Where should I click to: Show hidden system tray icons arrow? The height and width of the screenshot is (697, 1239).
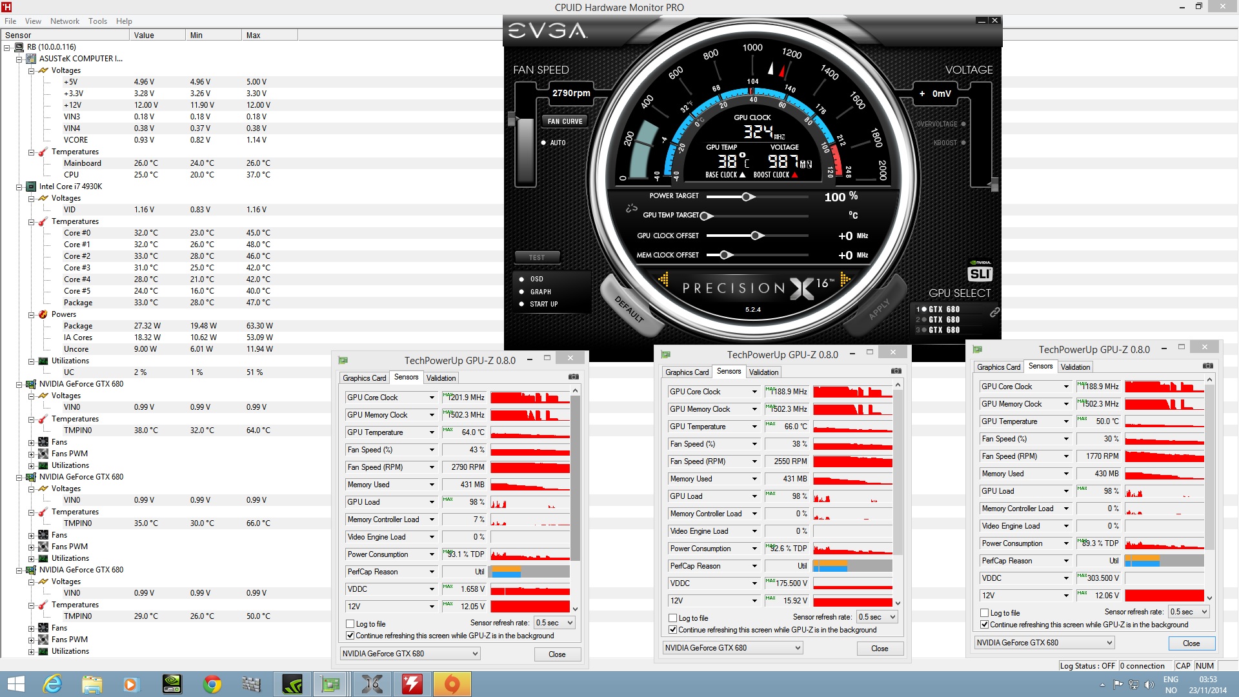pyautogui.click(x=1102, y=685)
